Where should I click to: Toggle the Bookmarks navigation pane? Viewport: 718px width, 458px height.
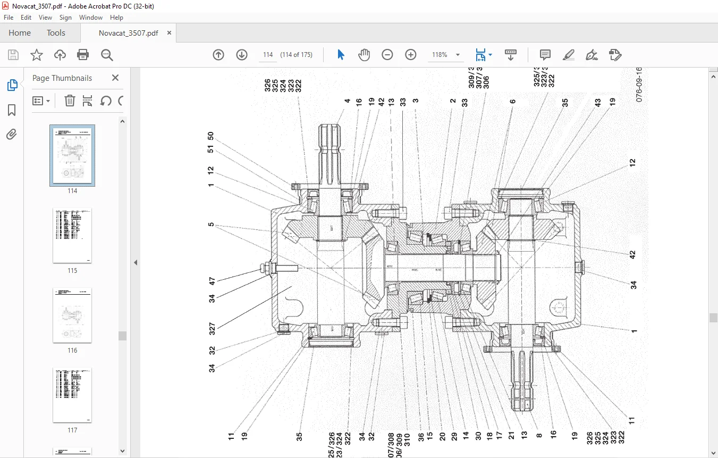tap(12, 110)
